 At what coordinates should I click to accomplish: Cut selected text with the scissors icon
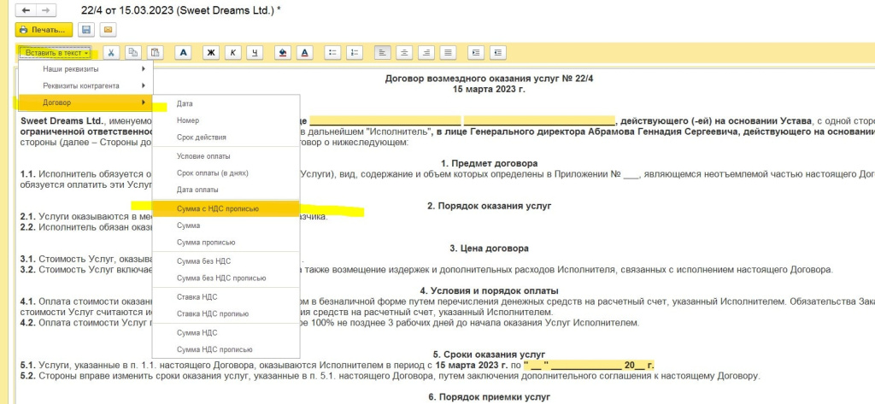point(111,52)
